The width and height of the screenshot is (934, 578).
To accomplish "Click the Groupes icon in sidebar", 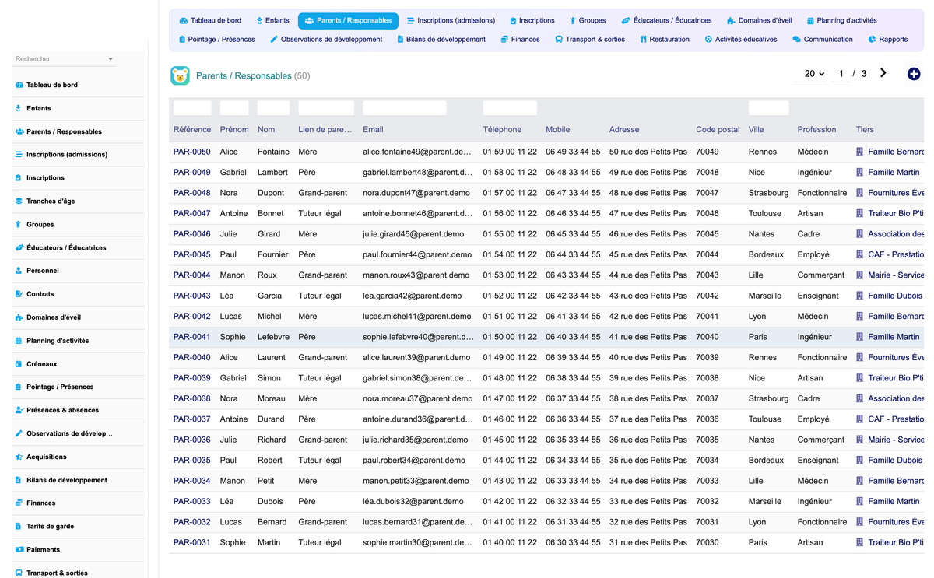I will point(19,224).
